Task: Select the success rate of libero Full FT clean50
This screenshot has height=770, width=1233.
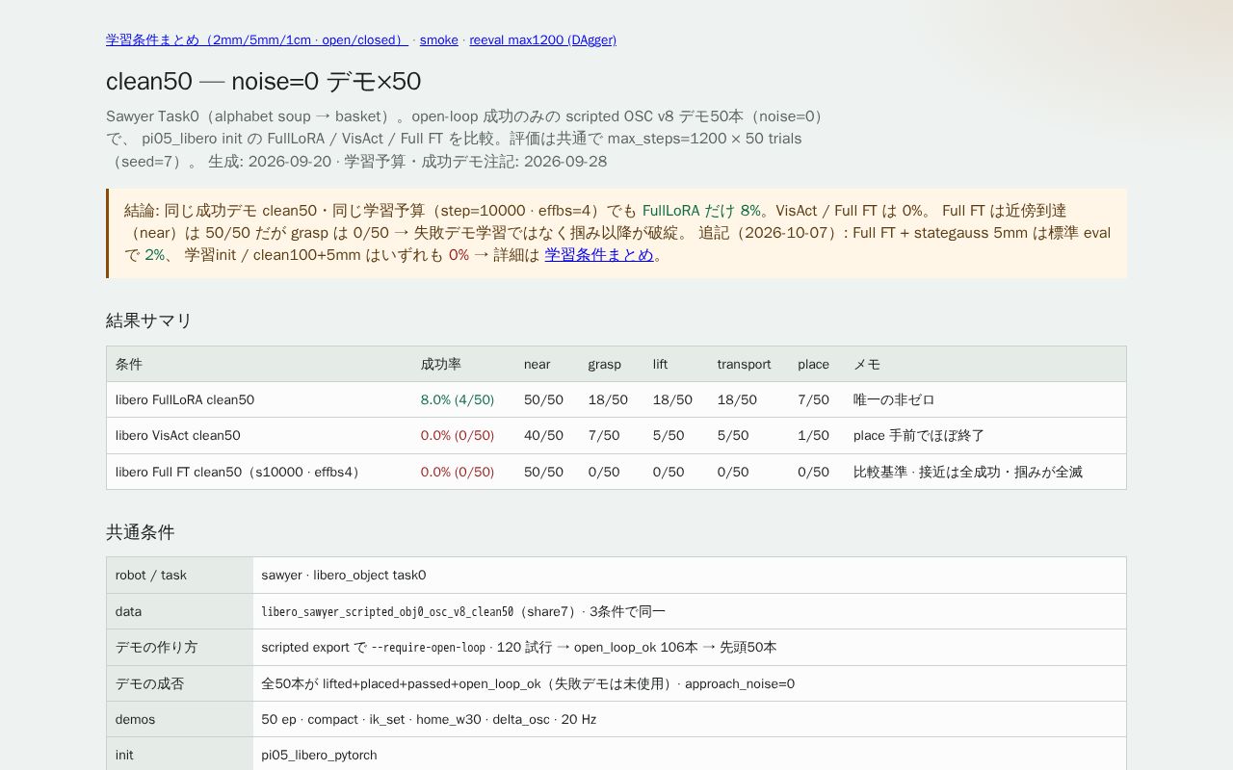Action: (458, 472)
